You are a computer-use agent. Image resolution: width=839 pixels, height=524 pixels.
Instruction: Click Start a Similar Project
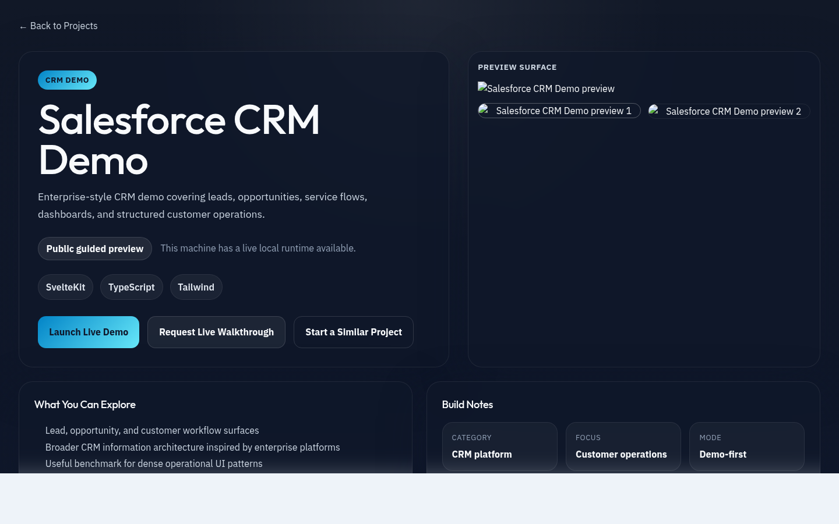[x=354, y=332]
